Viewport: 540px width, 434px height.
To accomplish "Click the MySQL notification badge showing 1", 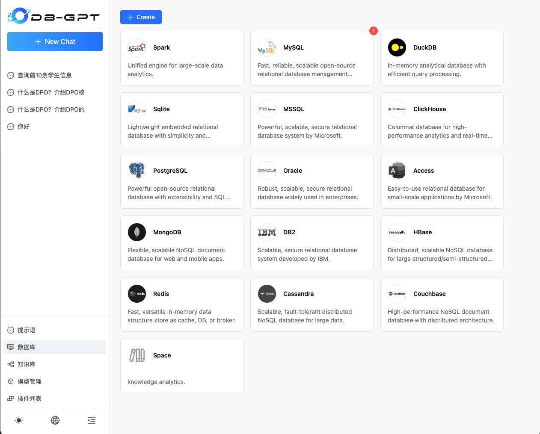I will (x=374, y=31).
